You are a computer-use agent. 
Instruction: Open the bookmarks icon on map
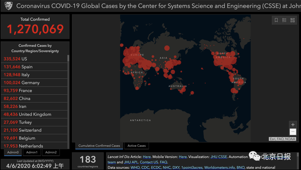tap(276, 20)
